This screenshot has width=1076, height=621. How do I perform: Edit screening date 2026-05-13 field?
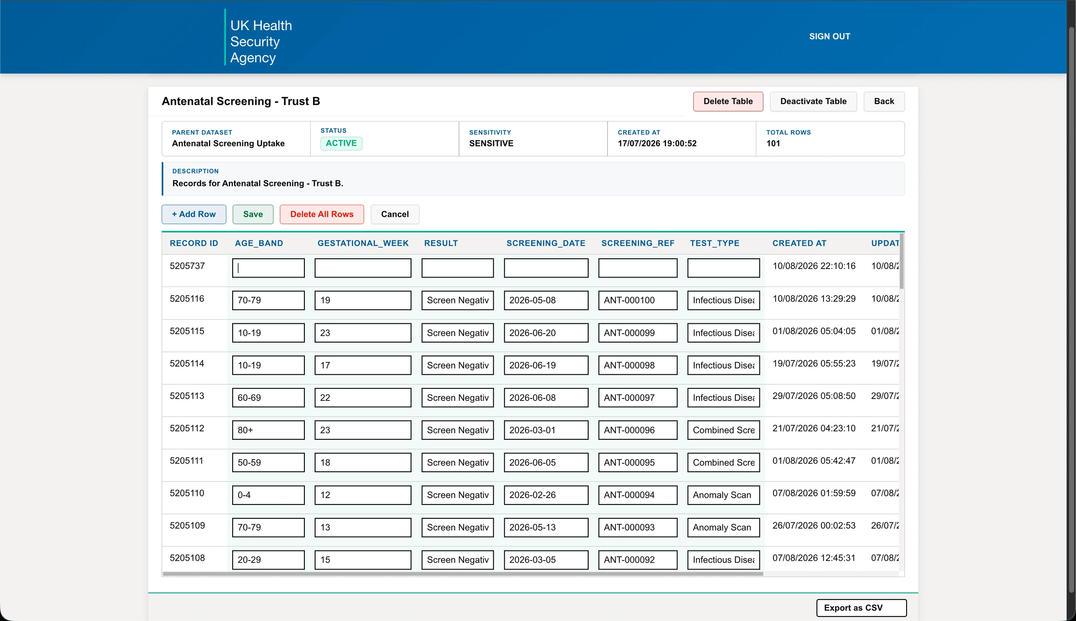click(546, 527)
